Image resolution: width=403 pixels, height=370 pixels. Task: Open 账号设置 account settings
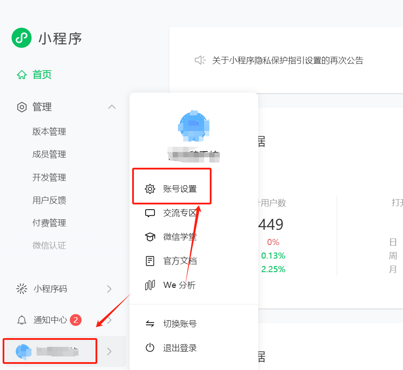click(180, 189)
